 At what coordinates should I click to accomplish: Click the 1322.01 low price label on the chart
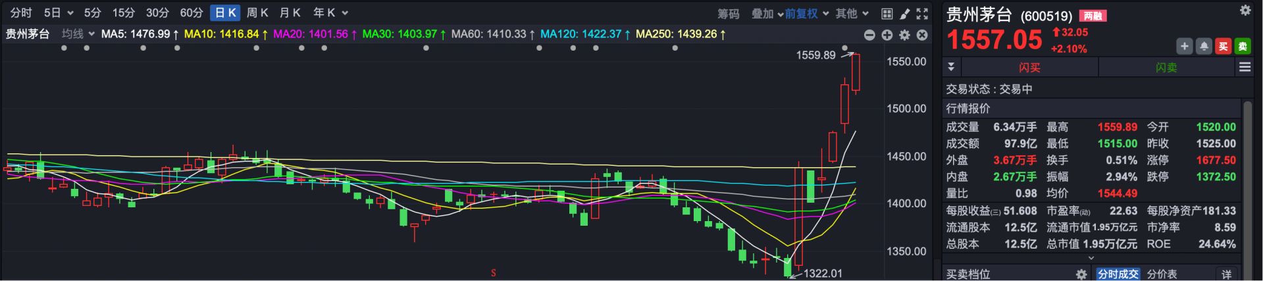coord(823,273)
